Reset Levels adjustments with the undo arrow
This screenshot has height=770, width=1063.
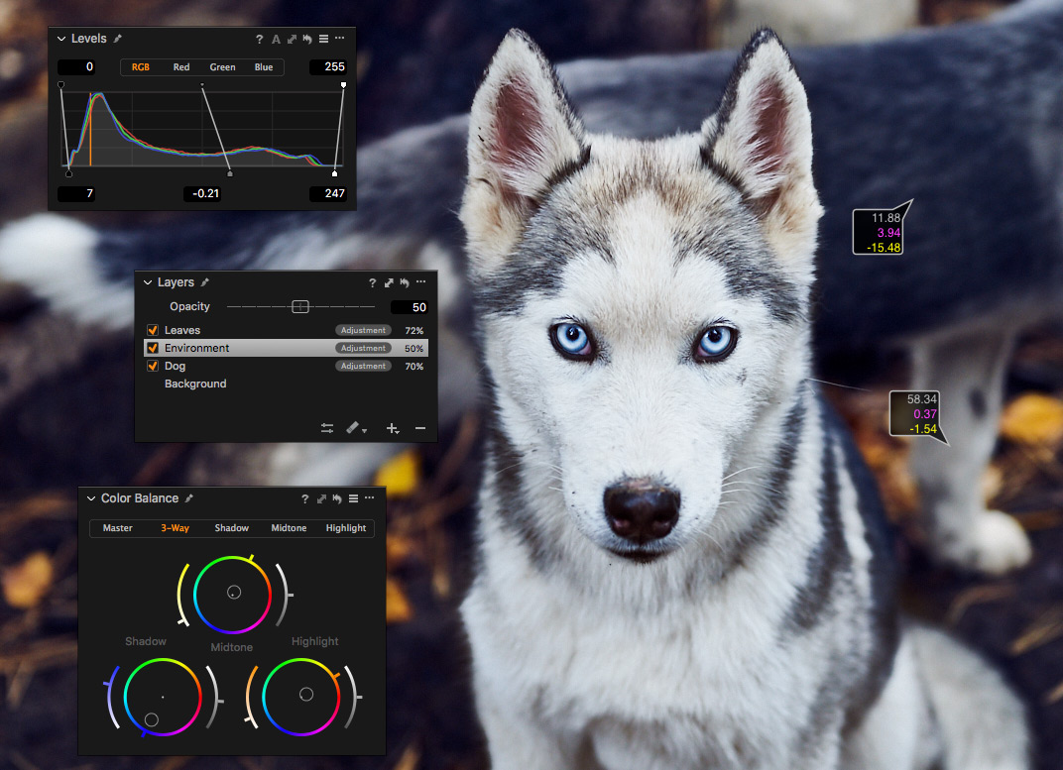(x=307, y=40)
